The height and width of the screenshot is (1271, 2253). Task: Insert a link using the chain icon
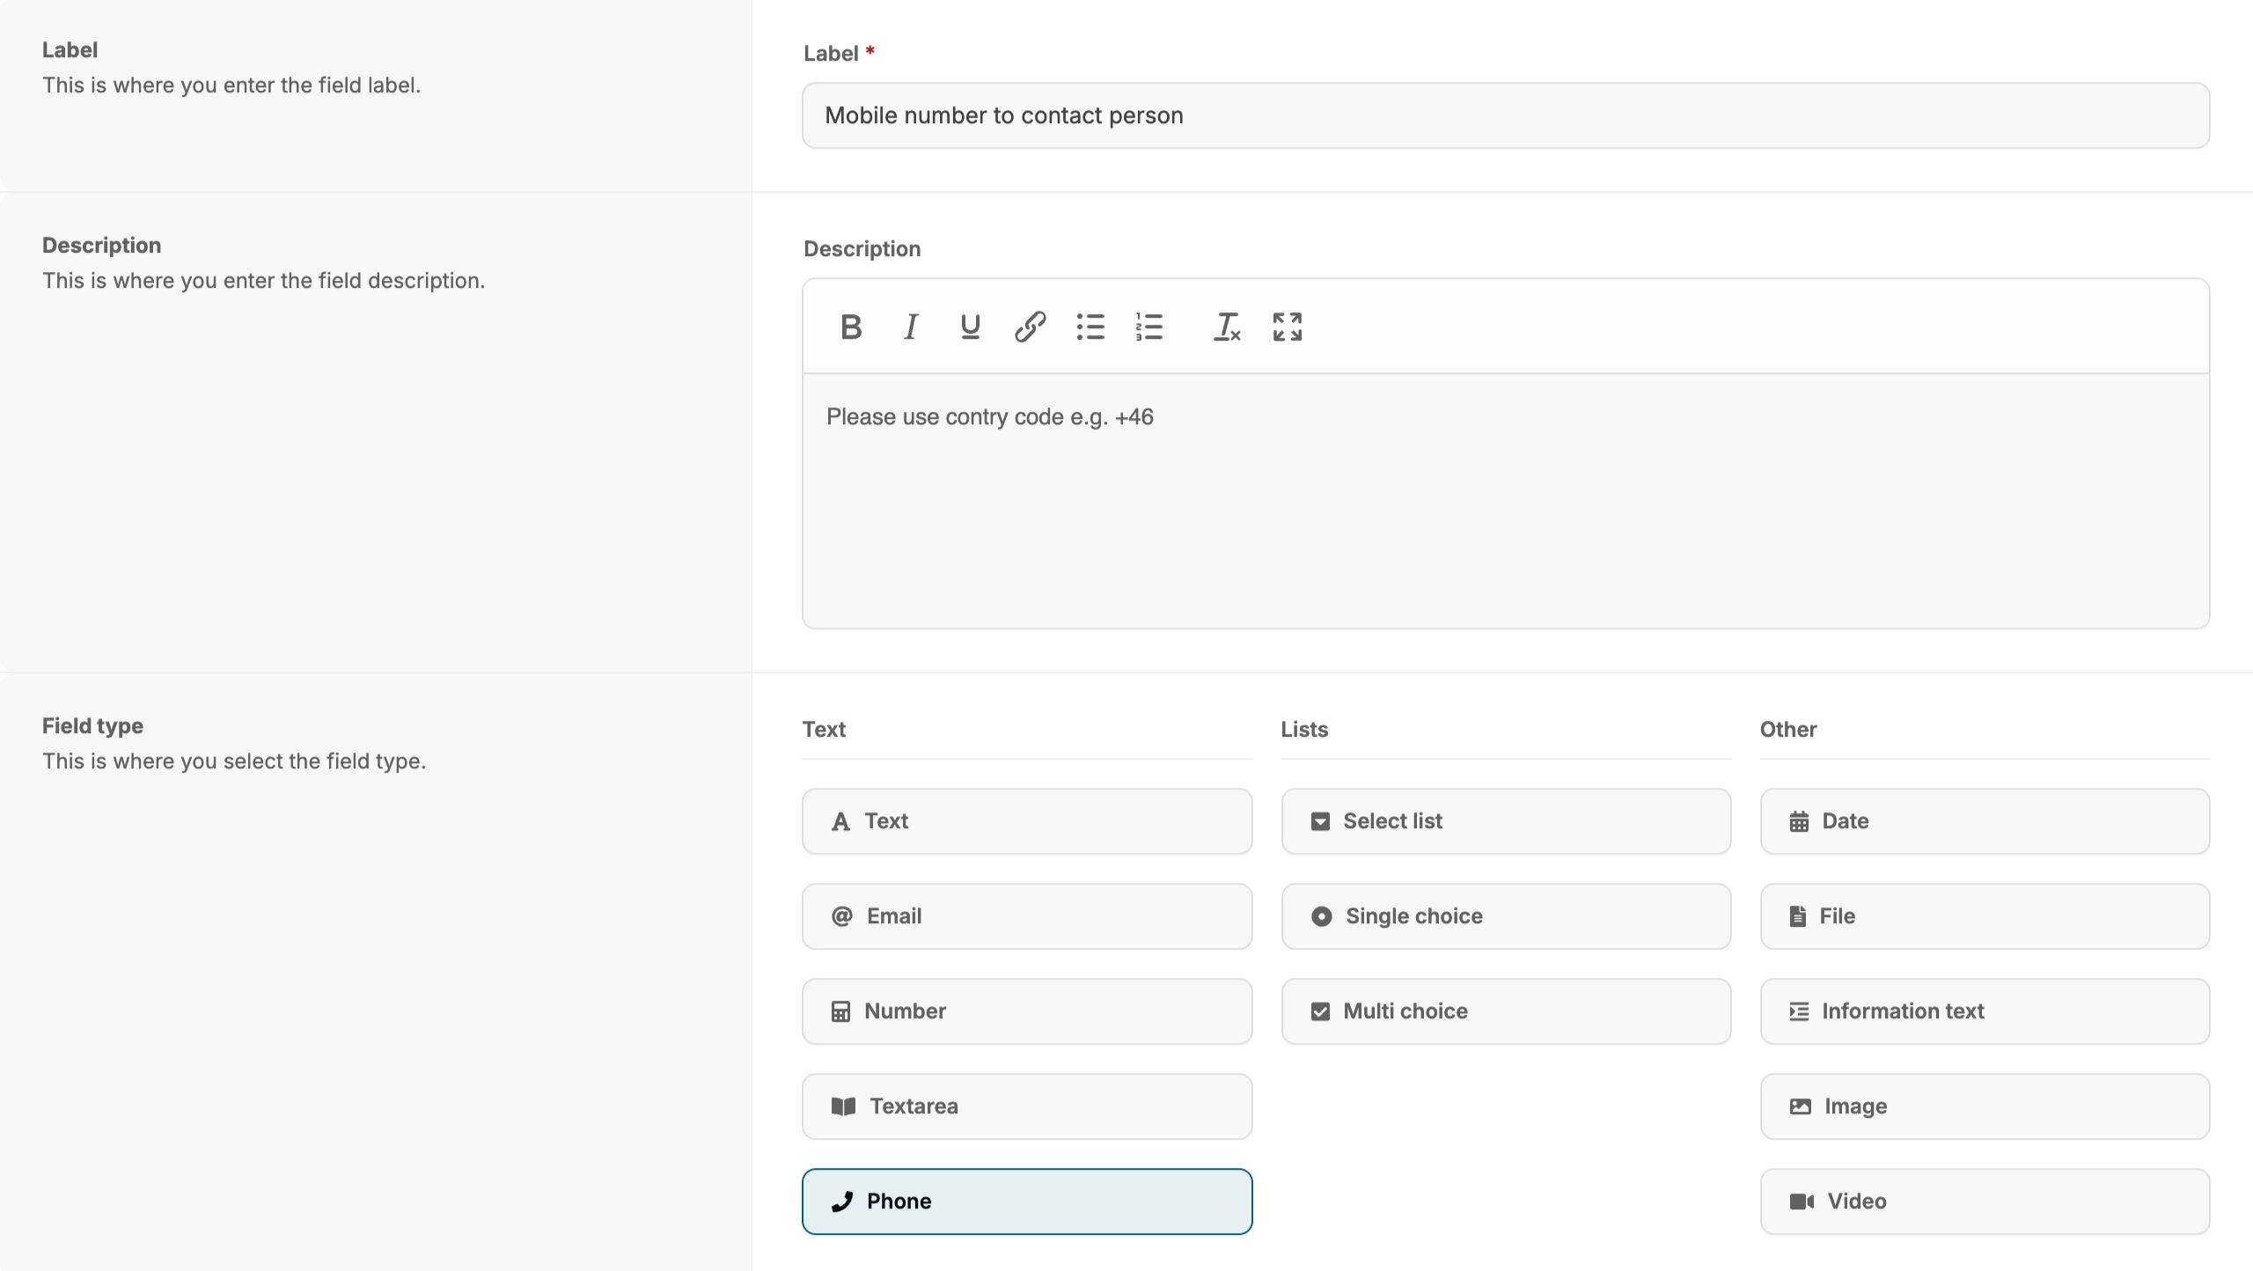(1030, 327)
